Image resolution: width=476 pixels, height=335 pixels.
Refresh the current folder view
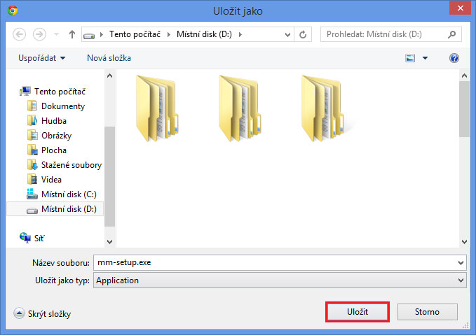pos(303,34)
